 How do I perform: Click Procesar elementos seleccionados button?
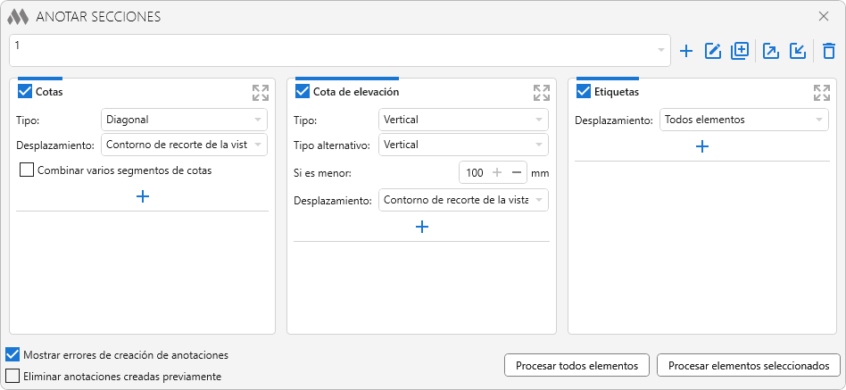(x=748, y=365)
